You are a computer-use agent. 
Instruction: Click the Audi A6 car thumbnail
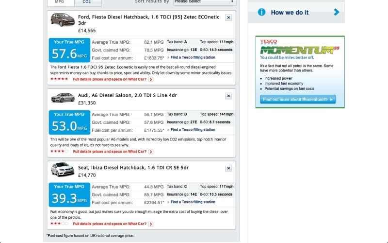pyautogui.click(x=63, y=98)
